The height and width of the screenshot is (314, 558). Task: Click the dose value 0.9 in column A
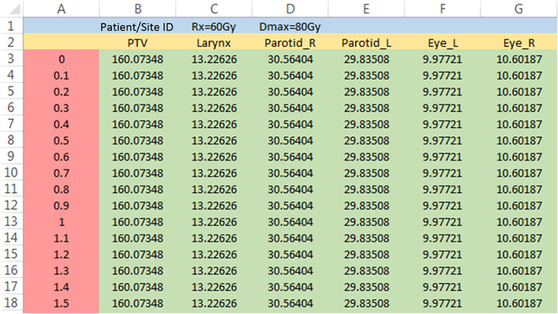point(61,206)
